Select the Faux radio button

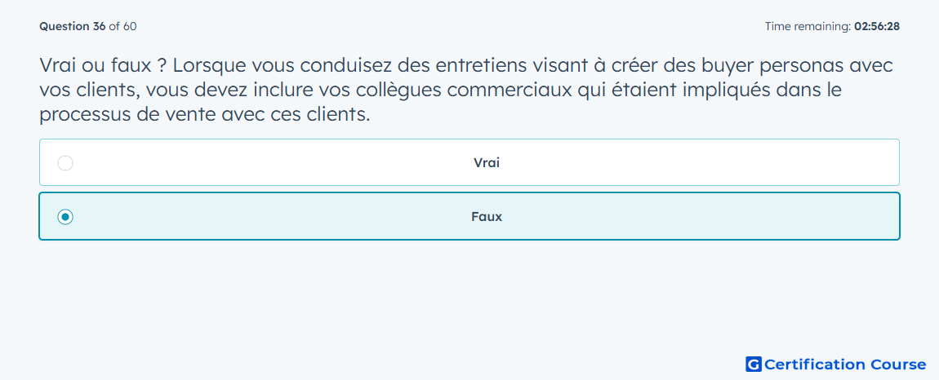point(65,217)
